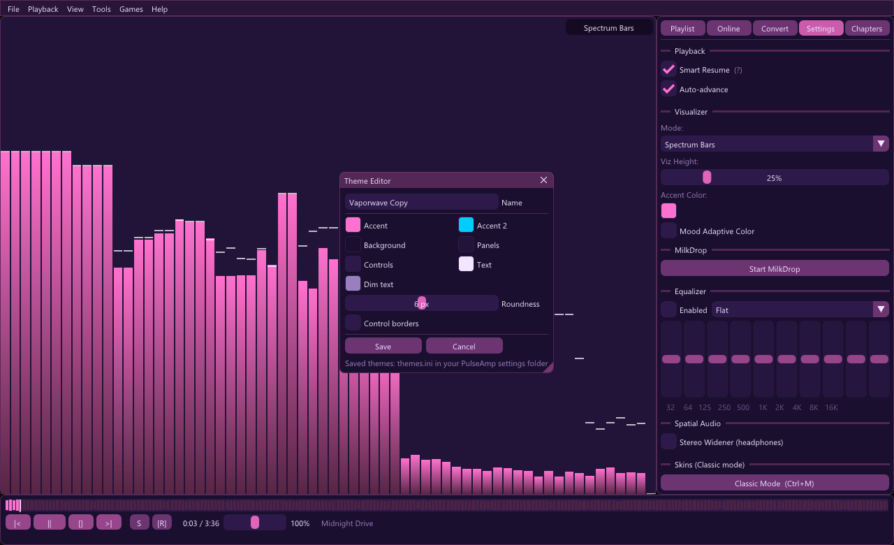Click the Accent Color swatch in Settings
Screen dimensions: 894x545
point(668,210)
